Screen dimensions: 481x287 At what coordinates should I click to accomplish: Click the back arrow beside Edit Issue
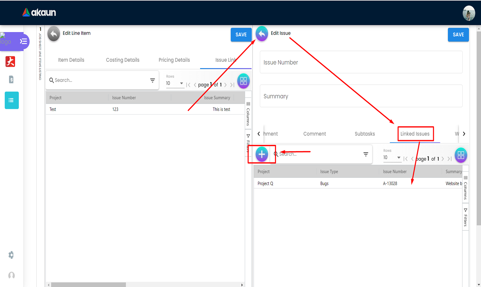262,34
